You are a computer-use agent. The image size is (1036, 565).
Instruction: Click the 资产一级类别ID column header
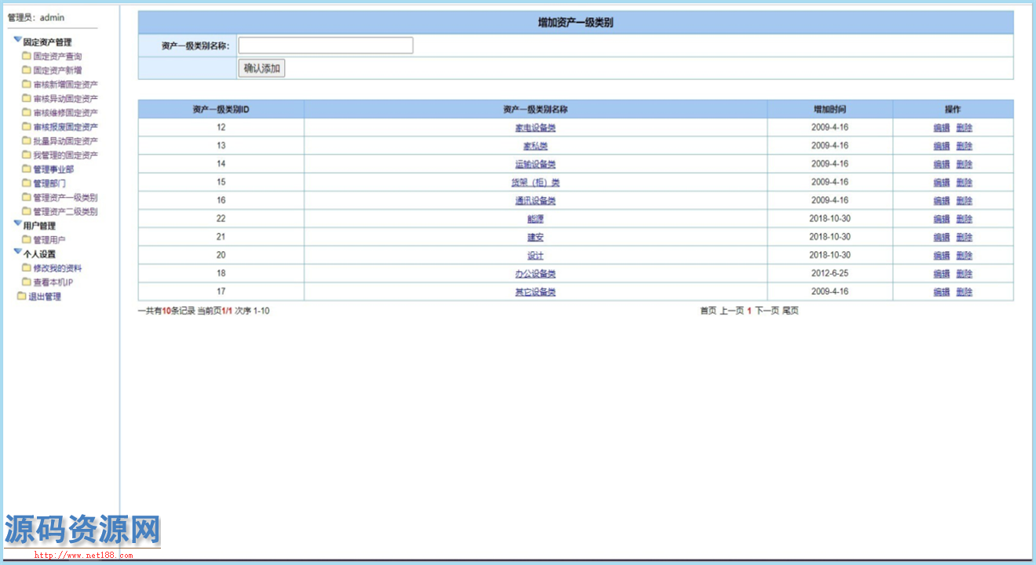[x=221, y=109]
